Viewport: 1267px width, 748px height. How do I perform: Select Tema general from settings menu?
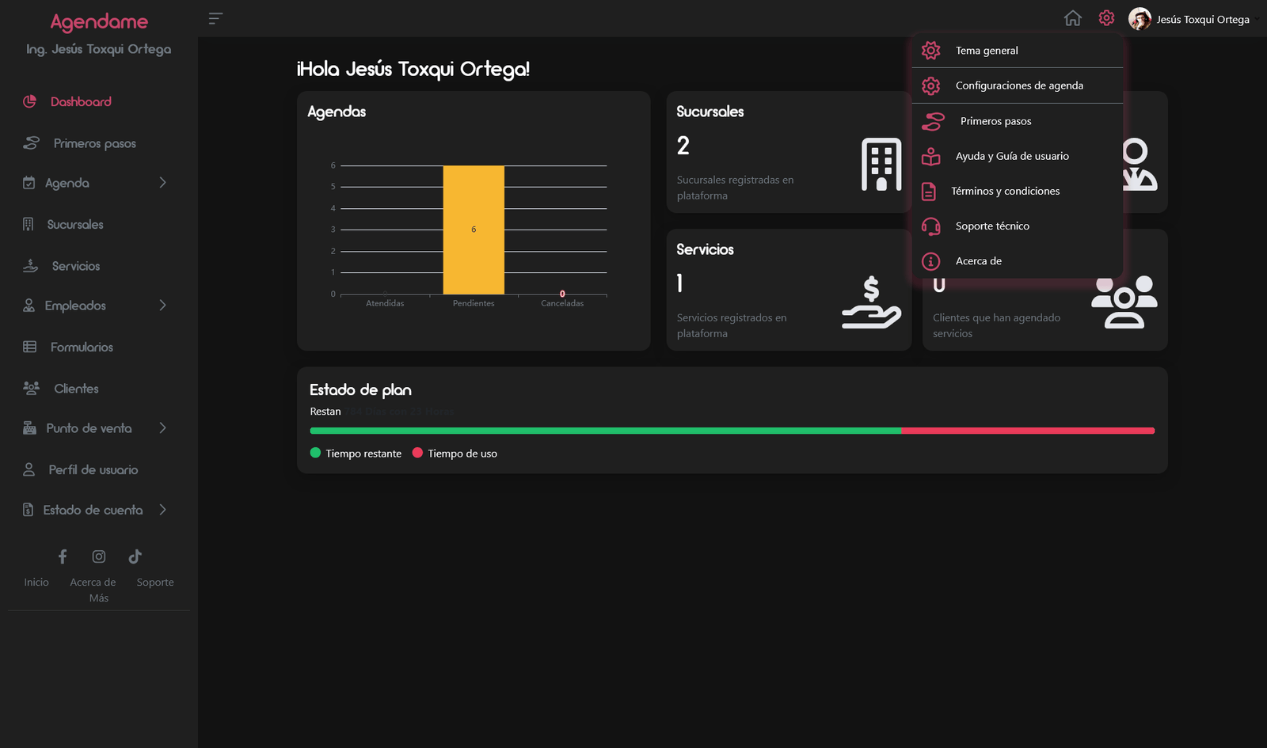(987, 51)
